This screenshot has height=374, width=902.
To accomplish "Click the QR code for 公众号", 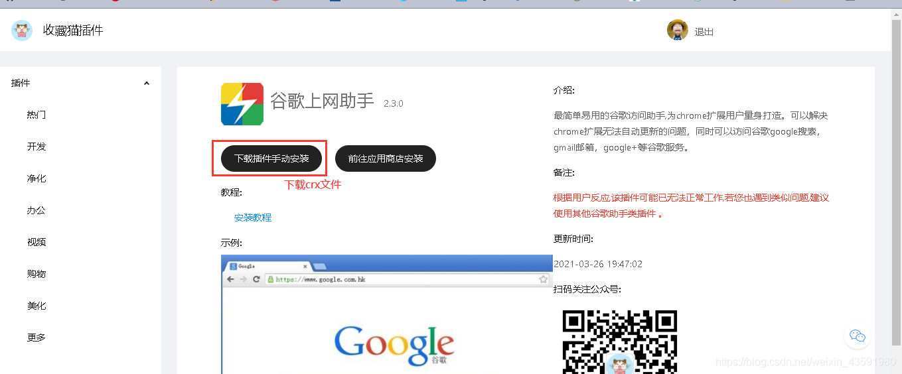I will click(x=620, y=341).
